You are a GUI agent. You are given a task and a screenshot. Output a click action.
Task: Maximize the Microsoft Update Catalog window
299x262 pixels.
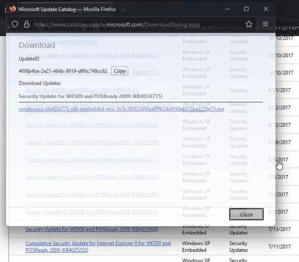coord(246,9)
